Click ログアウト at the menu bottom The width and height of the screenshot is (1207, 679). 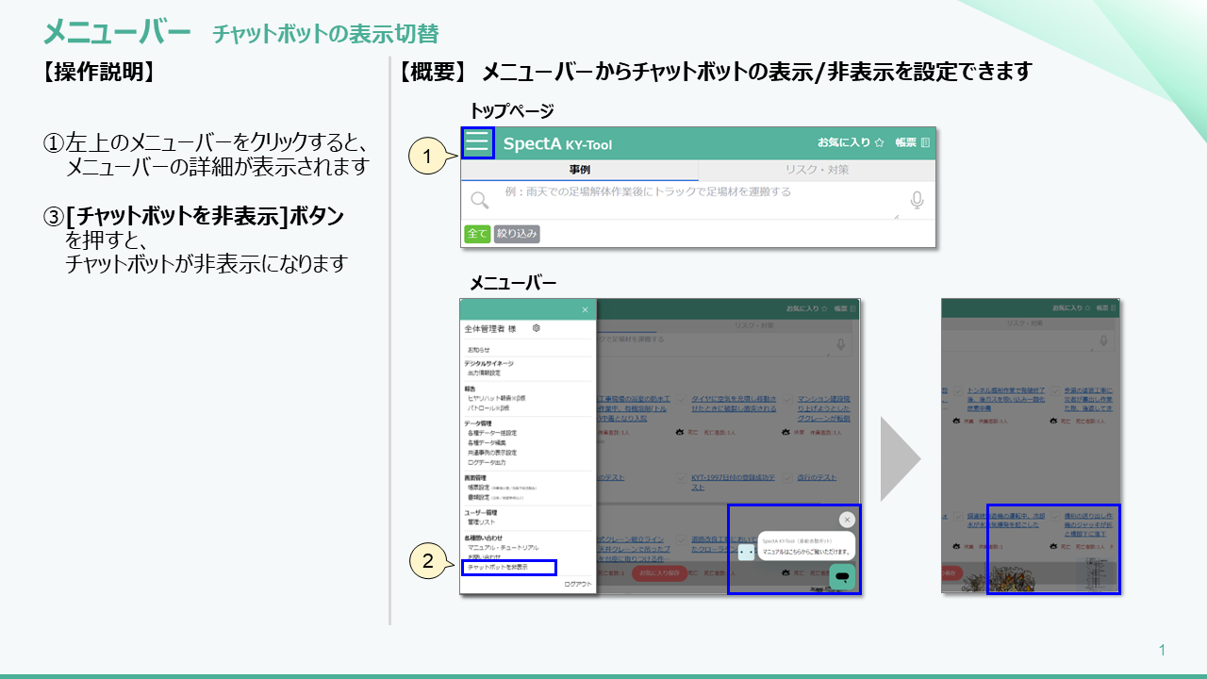point(577,585)
